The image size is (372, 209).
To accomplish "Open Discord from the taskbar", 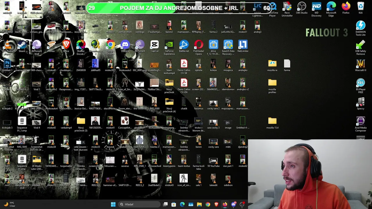I will pyautogui.click(x=233, y=204).
